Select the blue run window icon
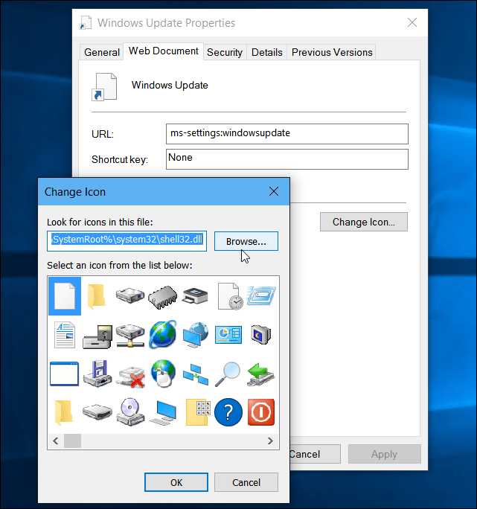 click(x=261, y=295)
